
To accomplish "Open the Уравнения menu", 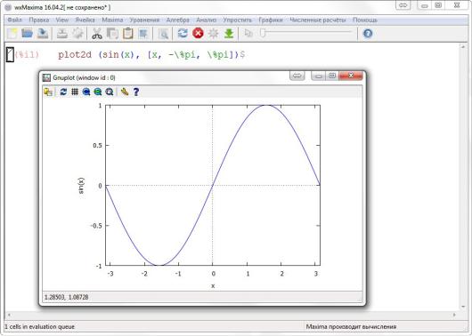I will (144, 20).
